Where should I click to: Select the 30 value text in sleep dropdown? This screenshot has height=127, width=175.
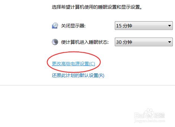[119, 42]
